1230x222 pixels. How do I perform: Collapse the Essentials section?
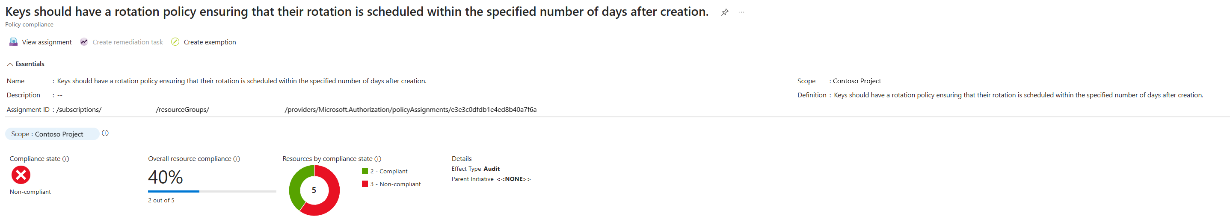[10, 64]
